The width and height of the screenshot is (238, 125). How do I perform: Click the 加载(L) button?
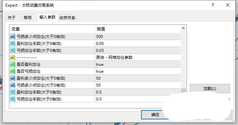click(x=210, y=89)
